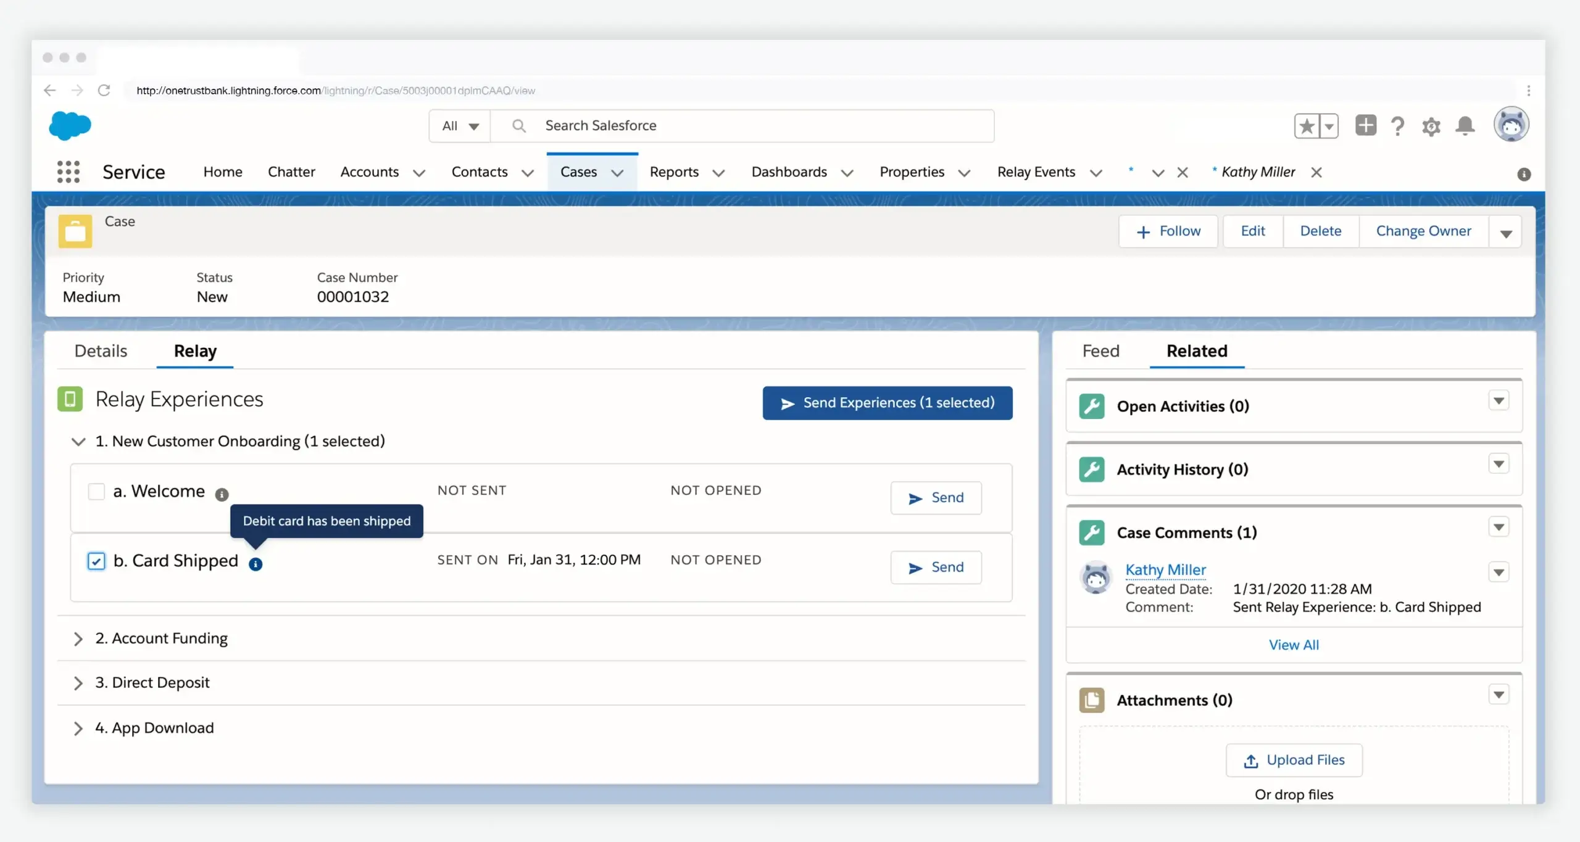This screenshot has width=1580, height=842.
Task: Open the Contacts tab dropdown chevron
Action: 528,173
